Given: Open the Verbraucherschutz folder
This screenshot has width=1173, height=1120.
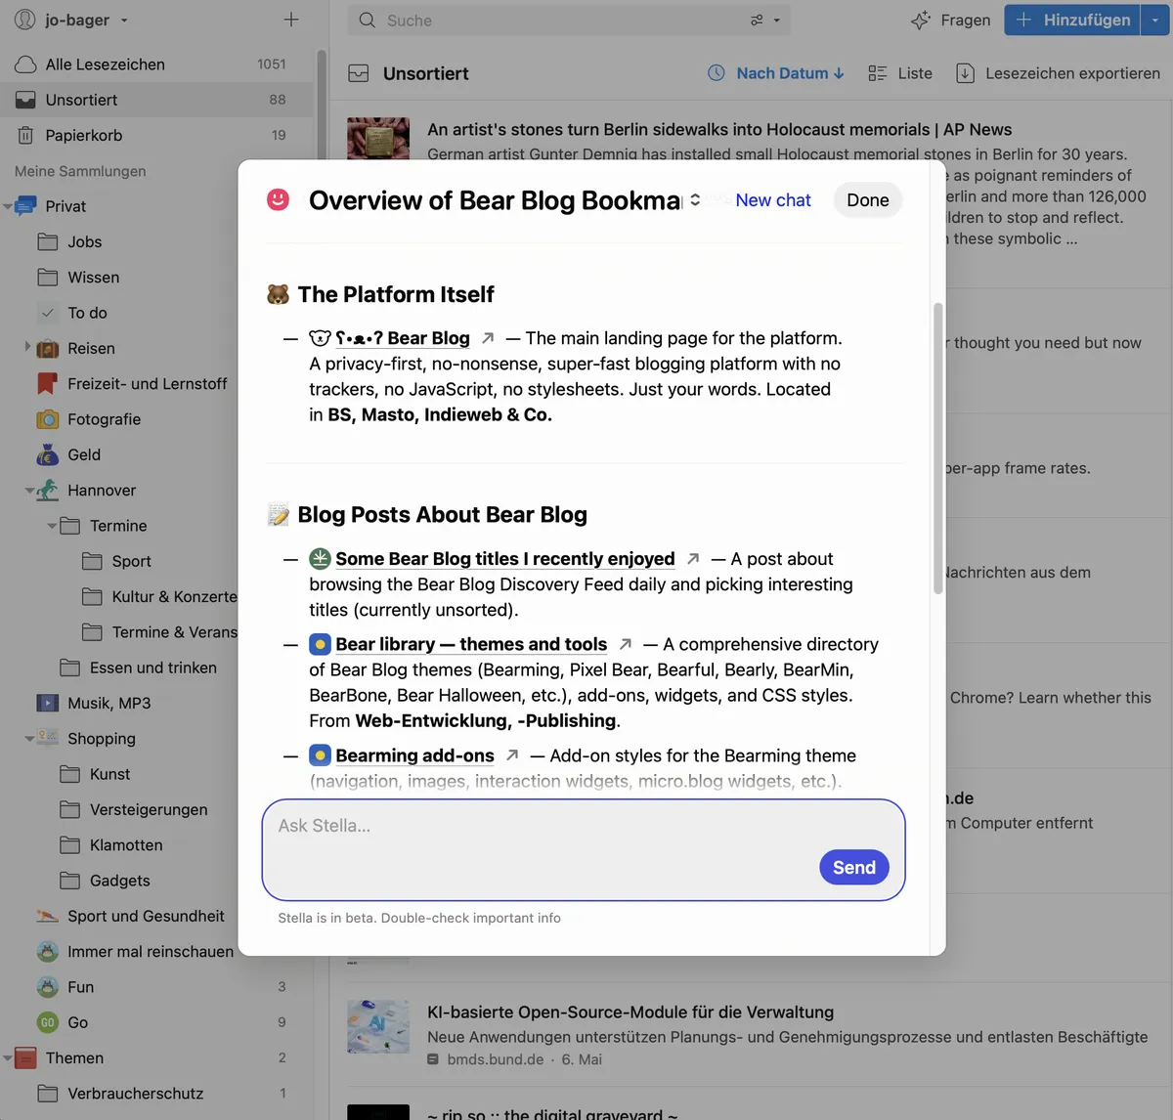Looking at the screenshot, I should click(x=136, y=1094).
